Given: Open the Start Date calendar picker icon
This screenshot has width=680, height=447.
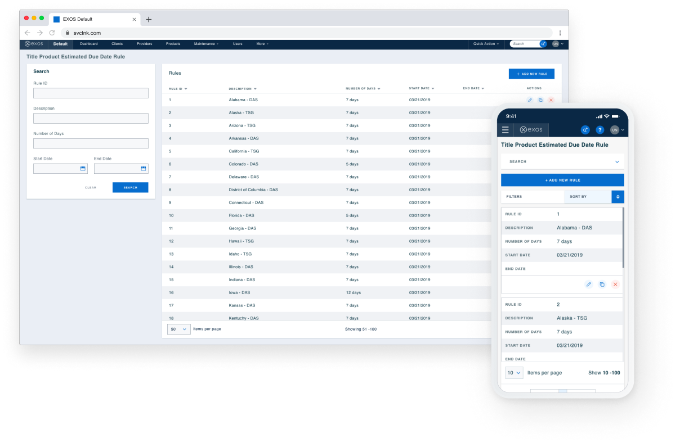Looking at the screenshot, I should click(x=83, y=169).
